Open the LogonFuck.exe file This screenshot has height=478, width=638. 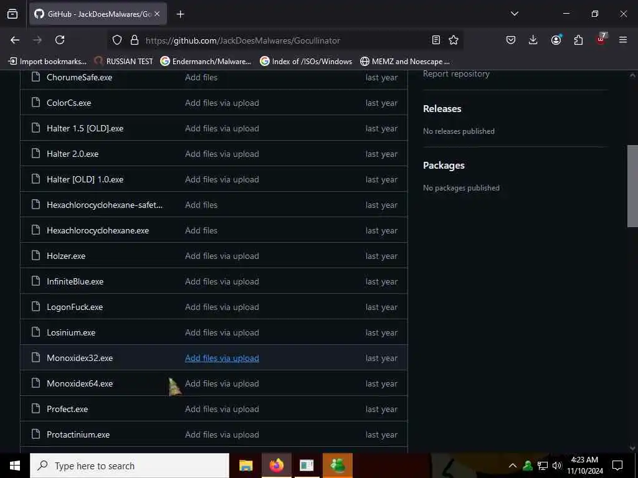click(75, 307)
